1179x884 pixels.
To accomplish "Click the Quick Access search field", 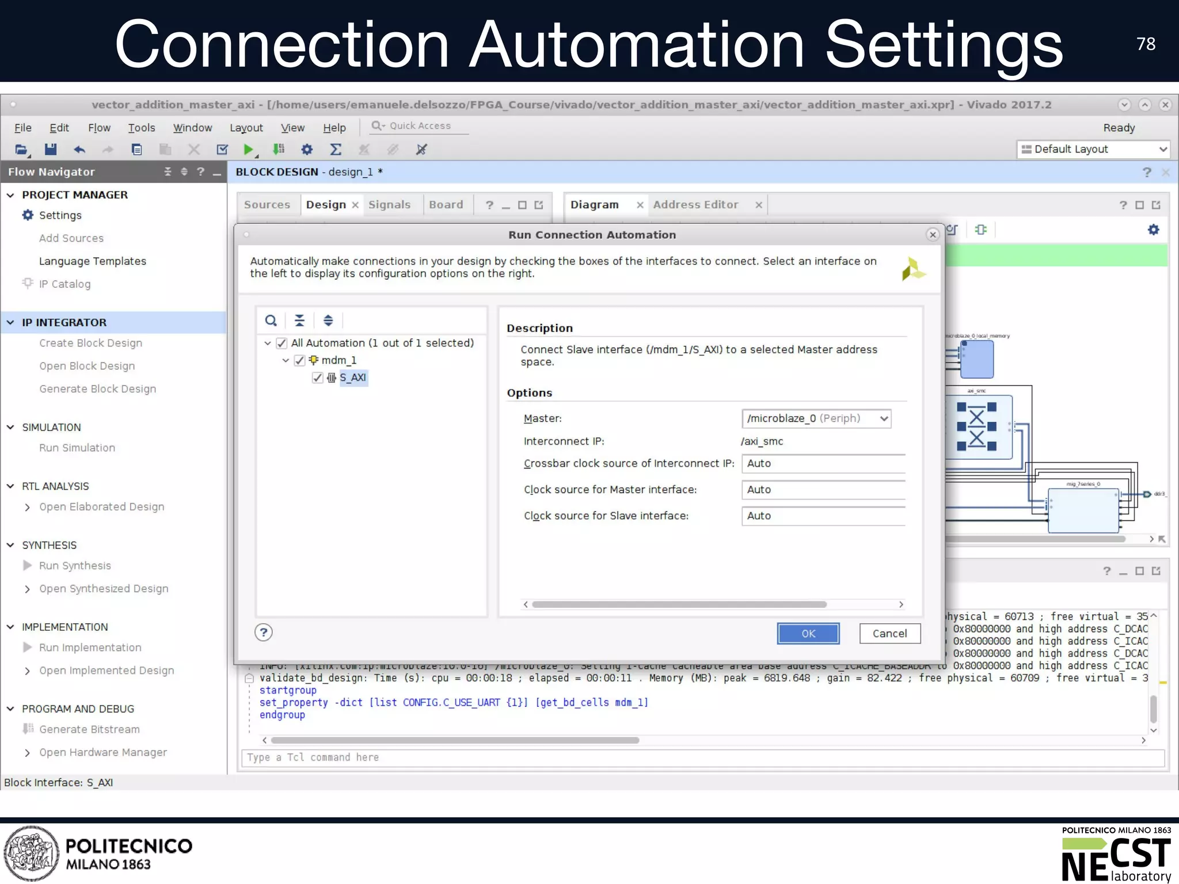I will tap(419, 126).
